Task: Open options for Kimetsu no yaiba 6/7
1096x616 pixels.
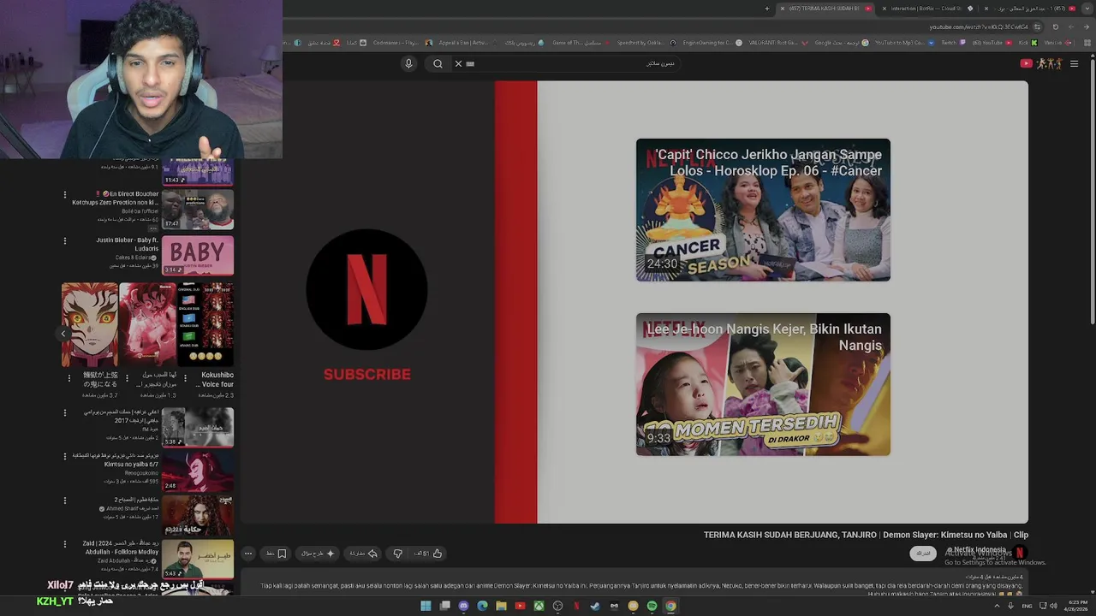Action: click(x=64, y=456)
